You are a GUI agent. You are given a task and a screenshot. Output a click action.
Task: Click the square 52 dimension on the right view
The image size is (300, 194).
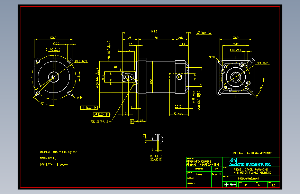coord(236,38)
